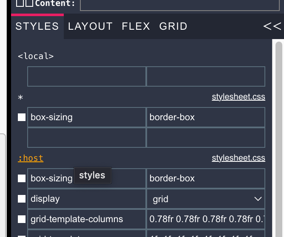
Task: Toggle the grid-template-columns checkbox
Action: pyautogui.click(x=22, y=219)
